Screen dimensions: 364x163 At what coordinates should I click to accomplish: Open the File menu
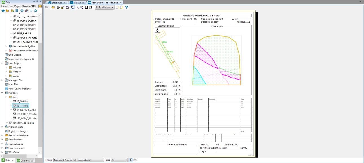[47, 7]
